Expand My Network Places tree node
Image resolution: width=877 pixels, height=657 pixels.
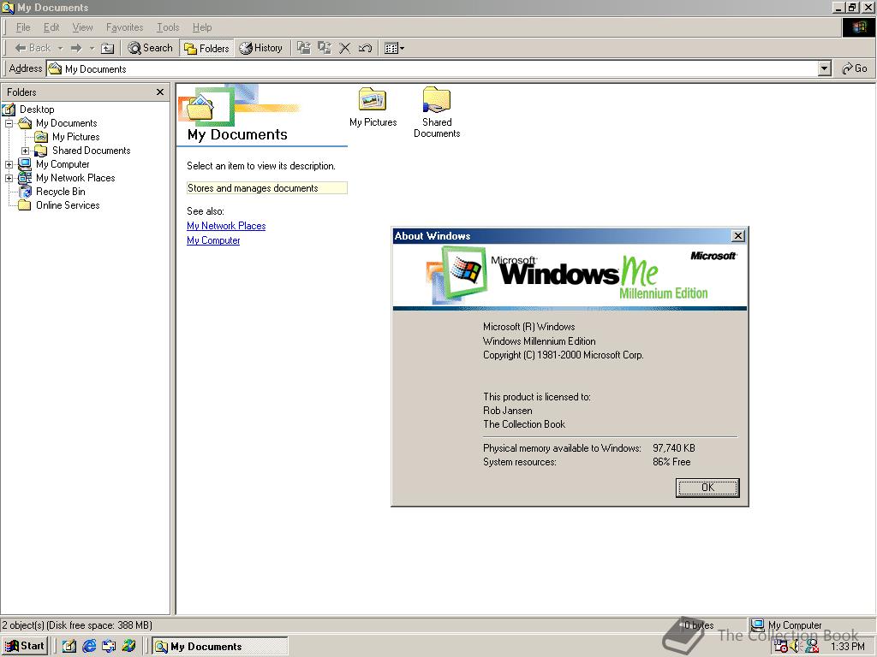pos(9,178)
